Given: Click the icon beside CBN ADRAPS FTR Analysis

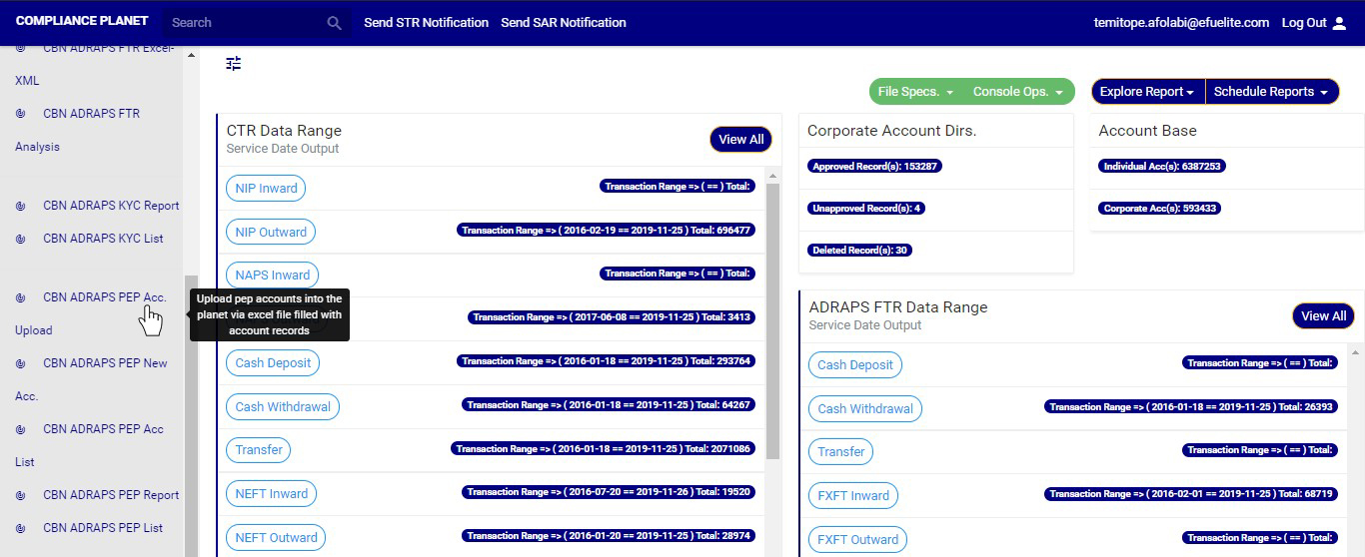Looking at the screenshot, I should tap(20, 114).
